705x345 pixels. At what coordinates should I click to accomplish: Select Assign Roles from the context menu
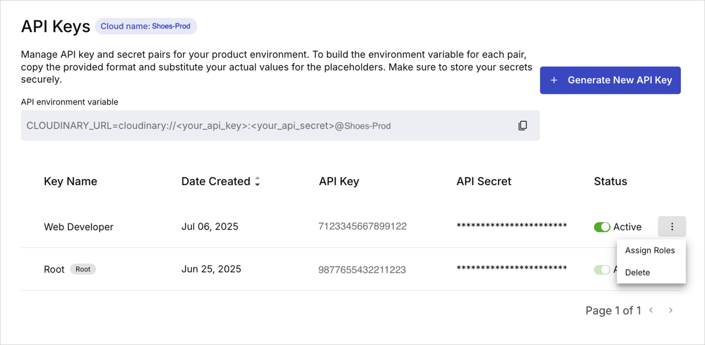coord(650,250)
